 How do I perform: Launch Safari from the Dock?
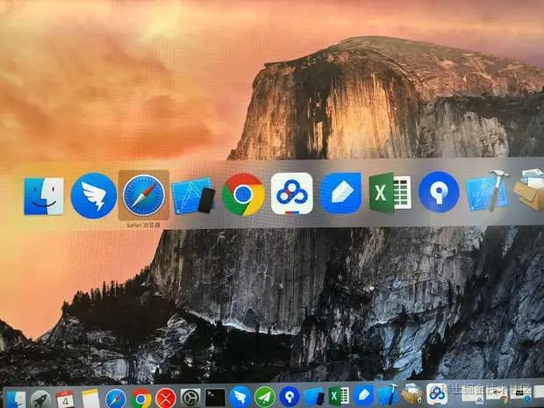coord(116,398)
